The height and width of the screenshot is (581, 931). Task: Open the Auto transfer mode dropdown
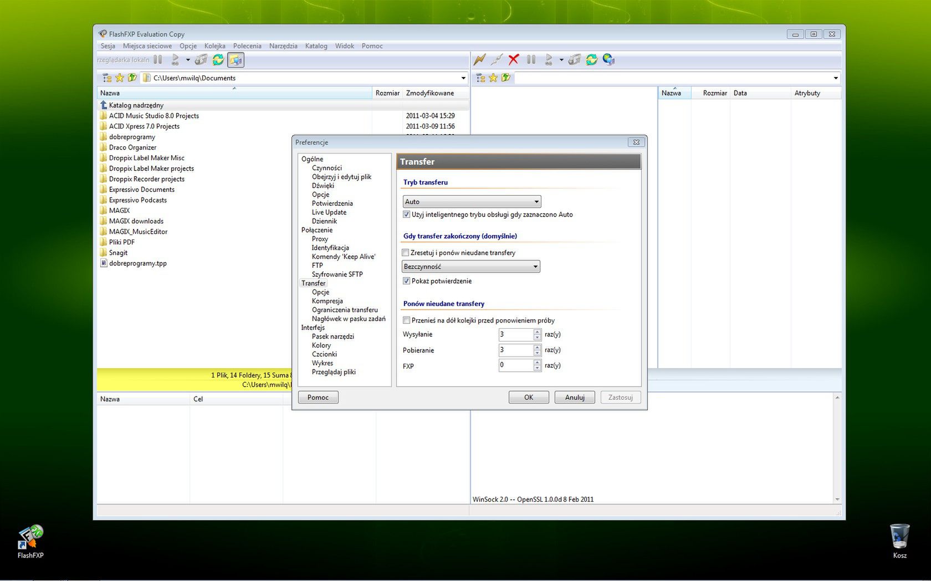tap(472, 202)
